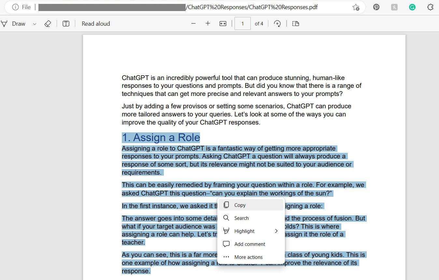Click the Rotate page icon
The image size is (439, 280).
click(277, 23)
